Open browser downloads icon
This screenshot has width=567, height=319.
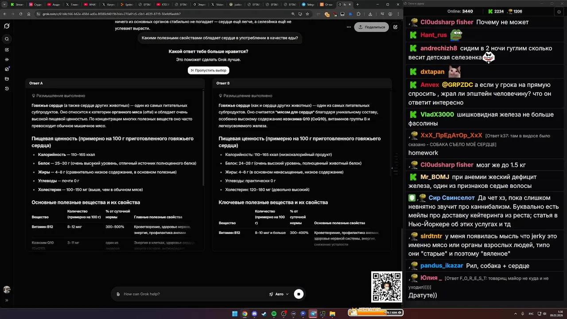(370, 14)
